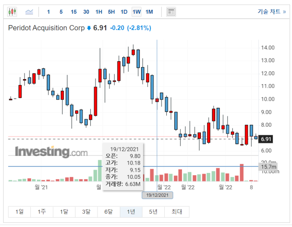Open the 기술 차트 link
The height and width of the screenshot is (227, 292).
pos(272,11)
